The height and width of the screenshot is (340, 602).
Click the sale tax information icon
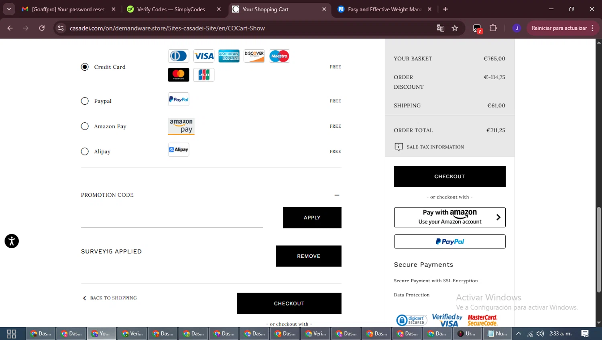(x=399, y=147)
